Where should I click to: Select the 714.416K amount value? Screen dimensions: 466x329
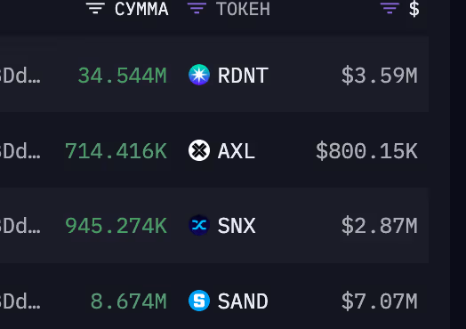point(116,151)
